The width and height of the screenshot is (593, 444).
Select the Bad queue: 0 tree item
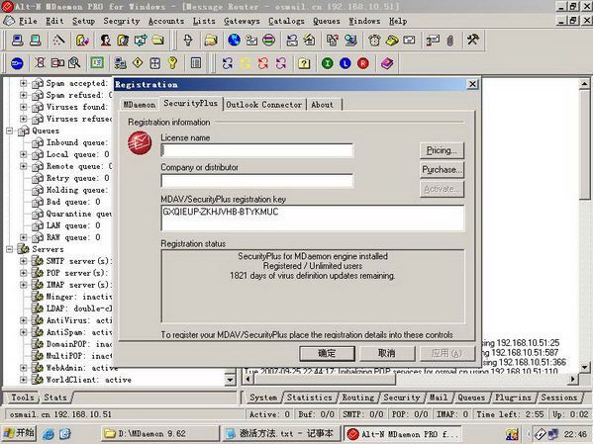67,202
